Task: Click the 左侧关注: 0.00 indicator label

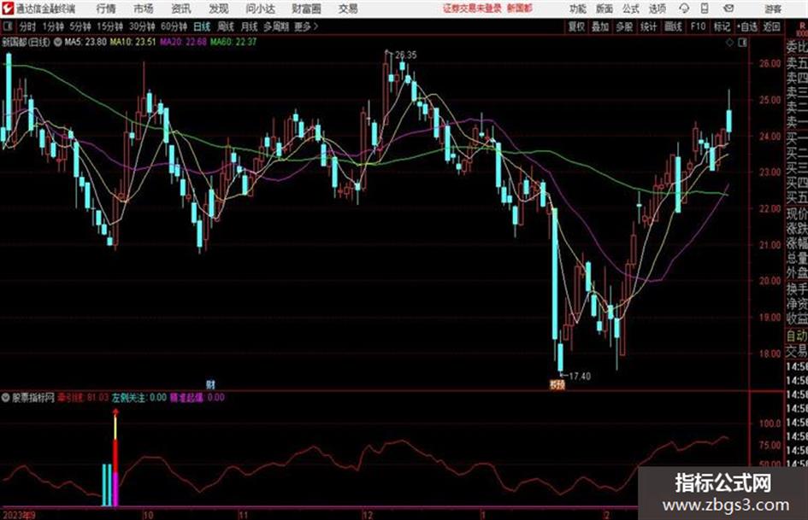Action: point(139,397)
